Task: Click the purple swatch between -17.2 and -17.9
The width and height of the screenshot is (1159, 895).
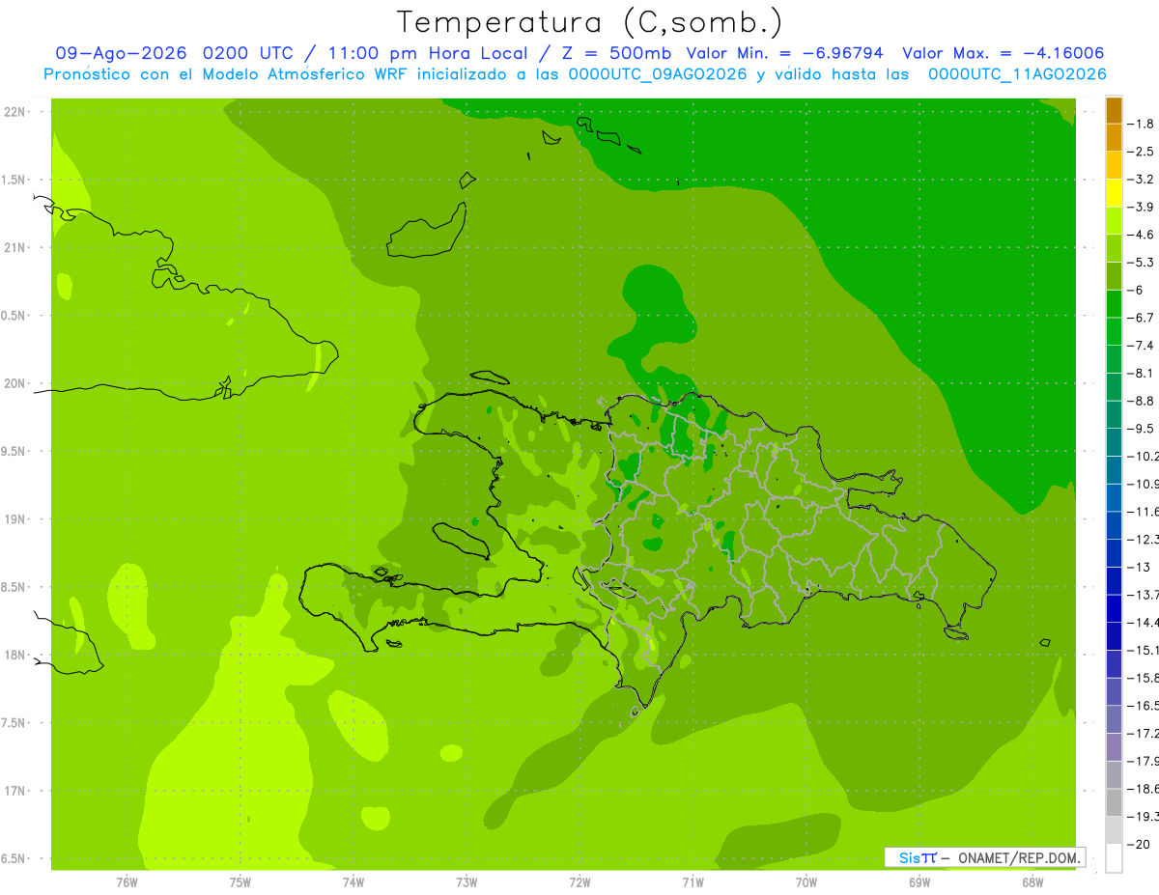Action: click(x=1114, y=746)
